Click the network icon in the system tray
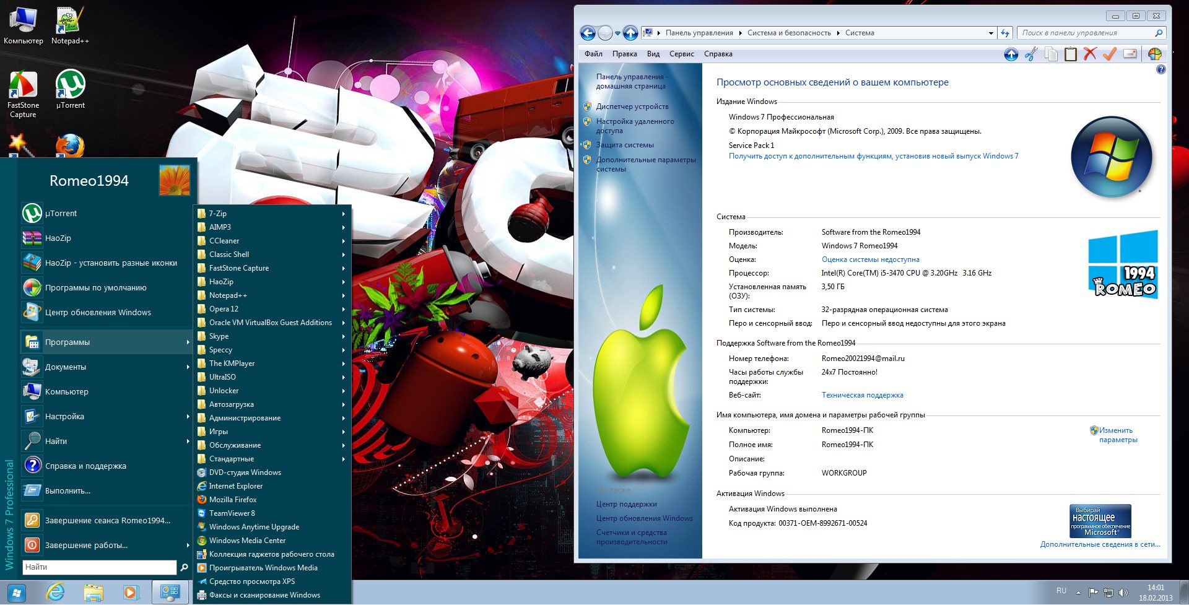 pyautogui.click(x=1108, y=593)
